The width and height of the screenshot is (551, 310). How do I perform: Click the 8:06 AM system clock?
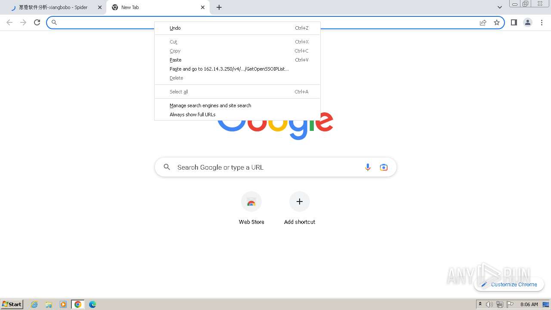click(x=529, y=304)
